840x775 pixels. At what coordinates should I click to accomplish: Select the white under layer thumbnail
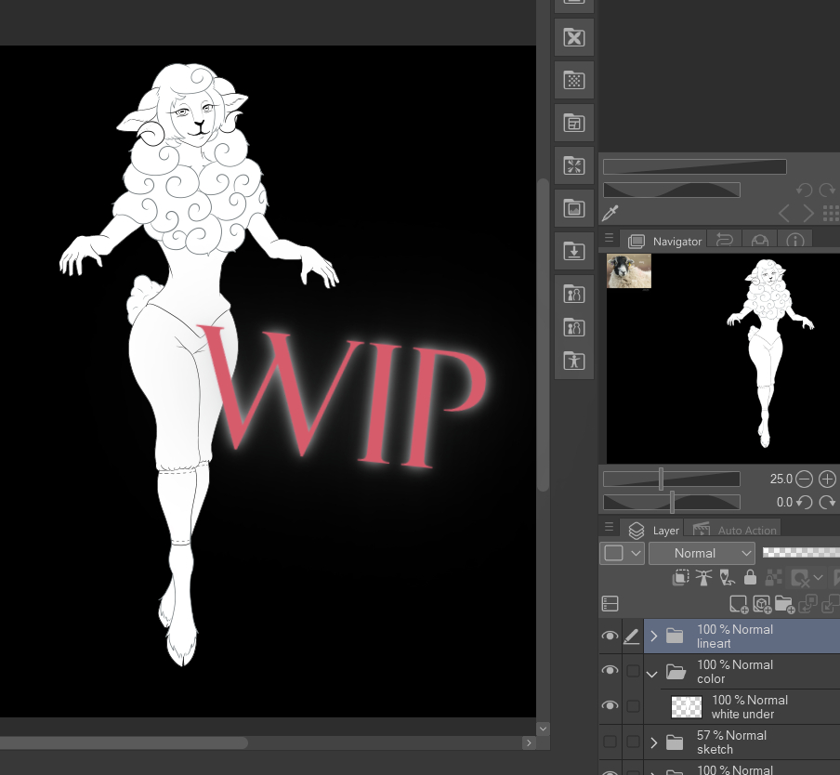click(687, 707)
